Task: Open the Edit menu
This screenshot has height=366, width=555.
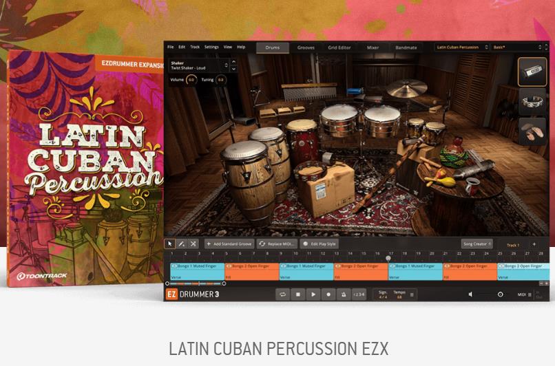Action: tap(182, 47)
